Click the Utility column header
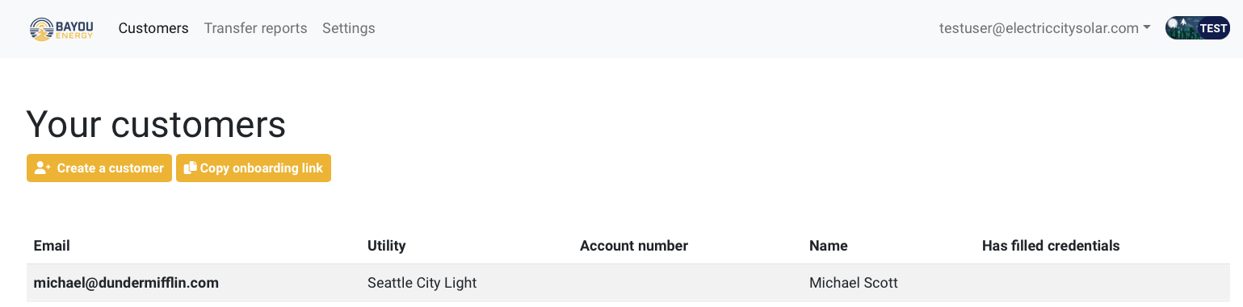The image size is (1243, 307). pos(386,246)
